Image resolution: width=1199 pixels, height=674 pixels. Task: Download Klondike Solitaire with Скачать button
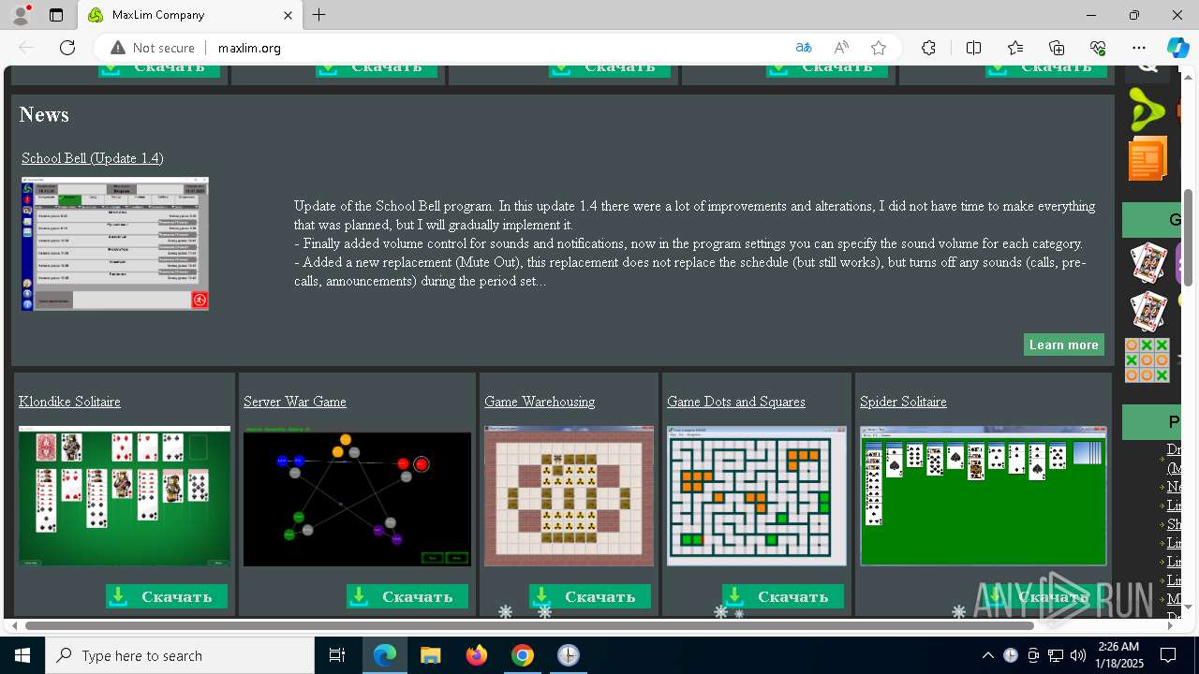[x=167, y=596]
